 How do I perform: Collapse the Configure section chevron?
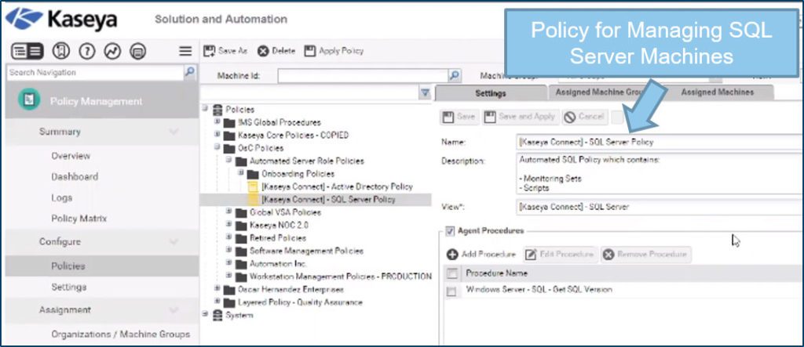pyautogui.click(x=174, y=242)
